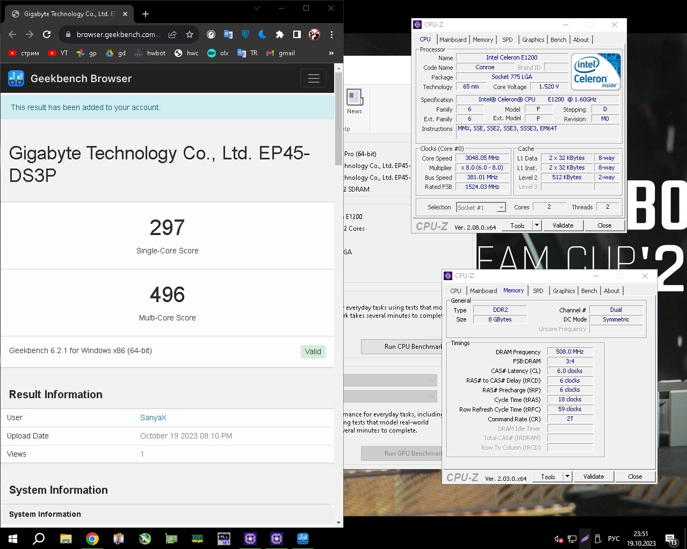The height and width of the screenshot is (549, 687).
Task: Unmute via the speaker tray icon
Action: click(x=559, y=539)
